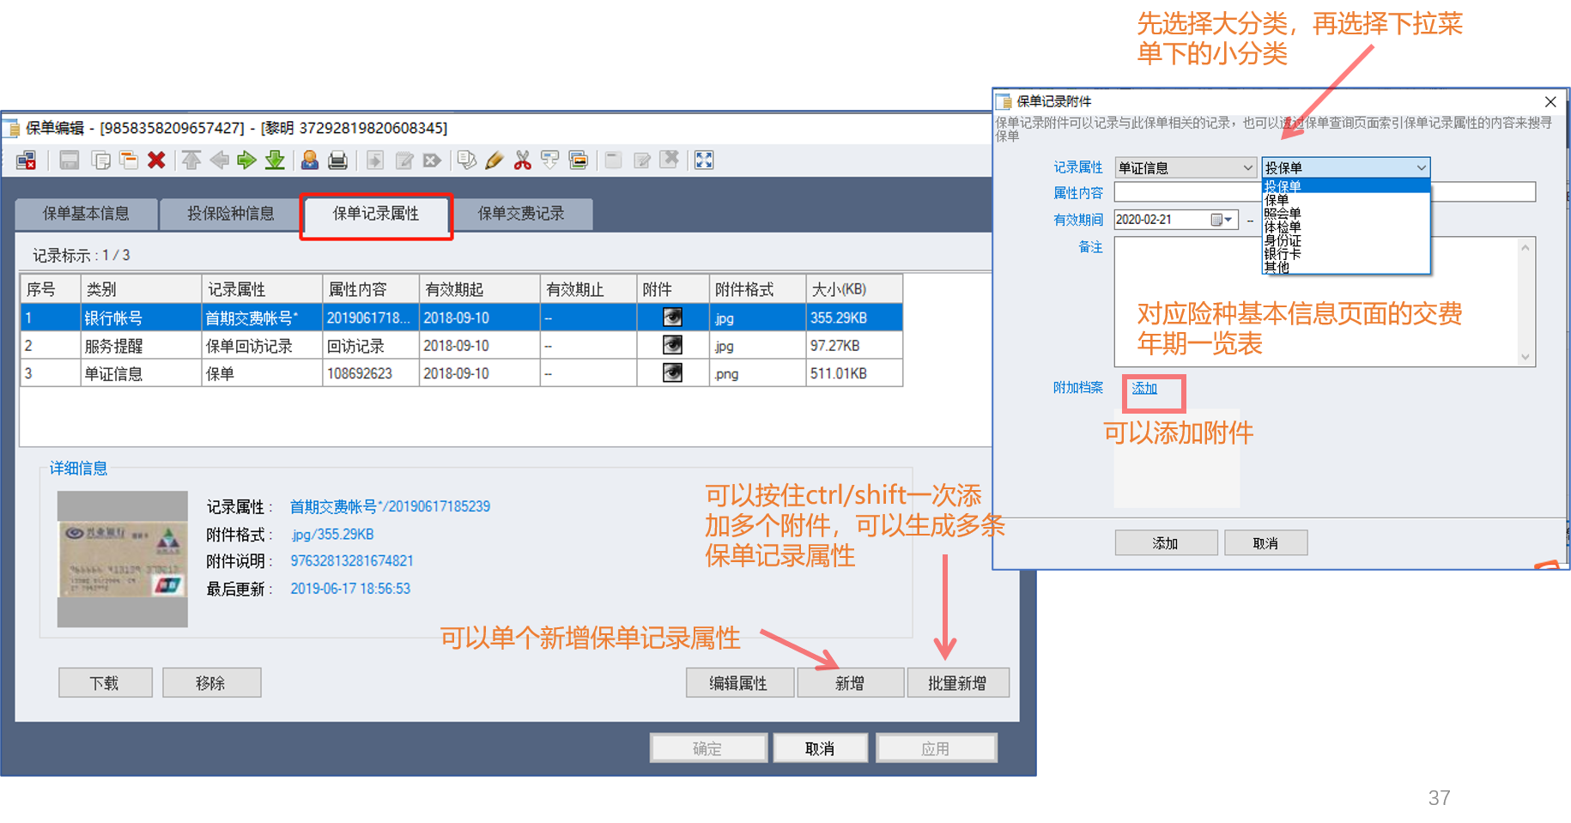The image size is (1571, 823).
Task: Open the 有效期间 date picker calendar
Action: (x=1222, y=220)
